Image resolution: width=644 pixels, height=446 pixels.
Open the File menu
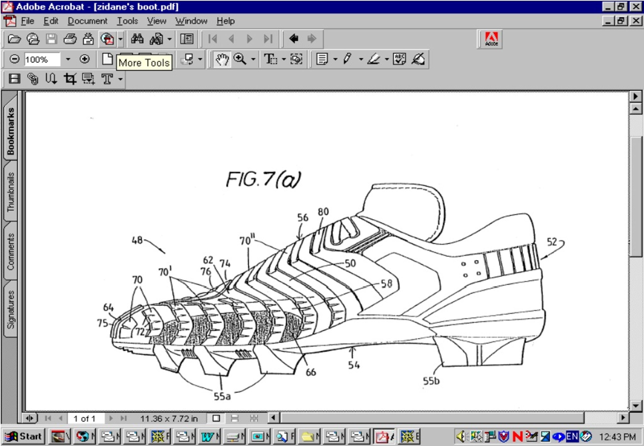pyautogui.click(x=27, y=21)
